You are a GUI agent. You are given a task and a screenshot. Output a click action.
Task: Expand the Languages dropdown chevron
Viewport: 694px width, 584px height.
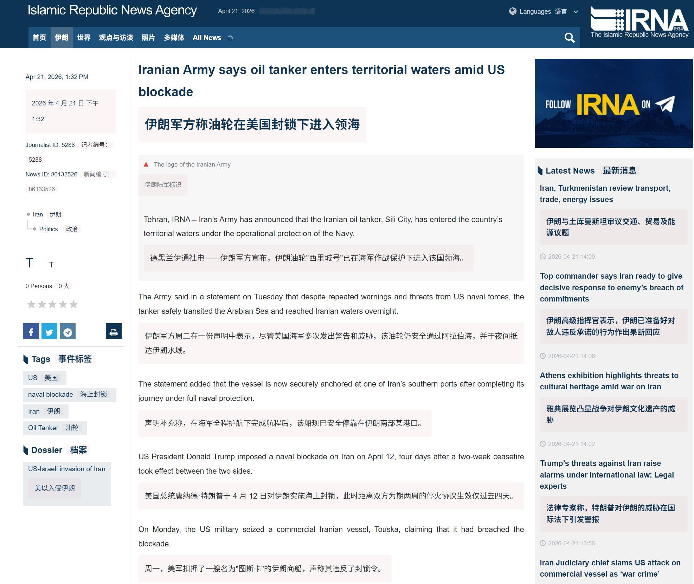point(576,12)
